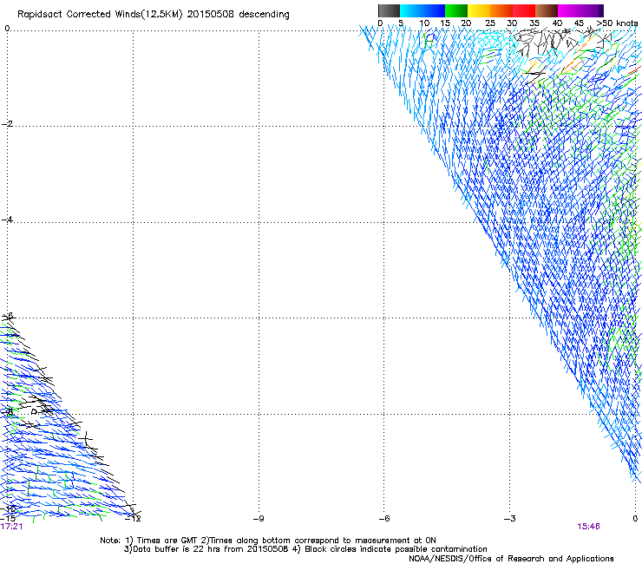The image size is (642, 564).
Task: Click the 'Times are GMT' note line
Action: coord(268,541)
